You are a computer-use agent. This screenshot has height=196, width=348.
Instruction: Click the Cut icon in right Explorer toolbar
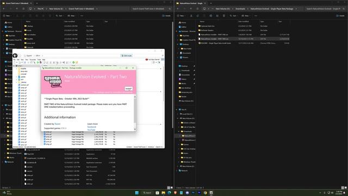click(191, 16)
